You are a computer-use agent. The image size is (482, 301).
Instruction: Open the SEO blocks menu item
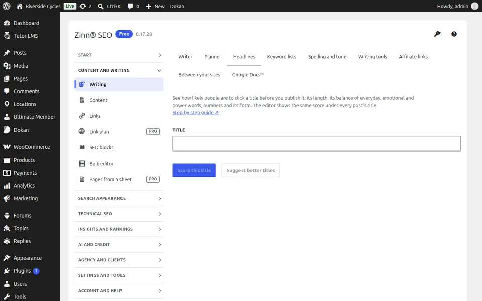tap(119, 147)
